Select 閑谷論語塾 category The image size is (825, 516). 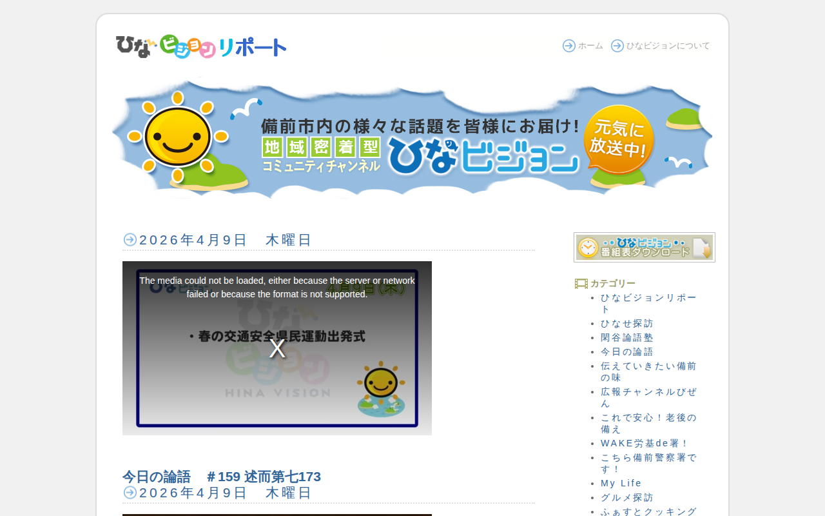[x=627, y=337]
